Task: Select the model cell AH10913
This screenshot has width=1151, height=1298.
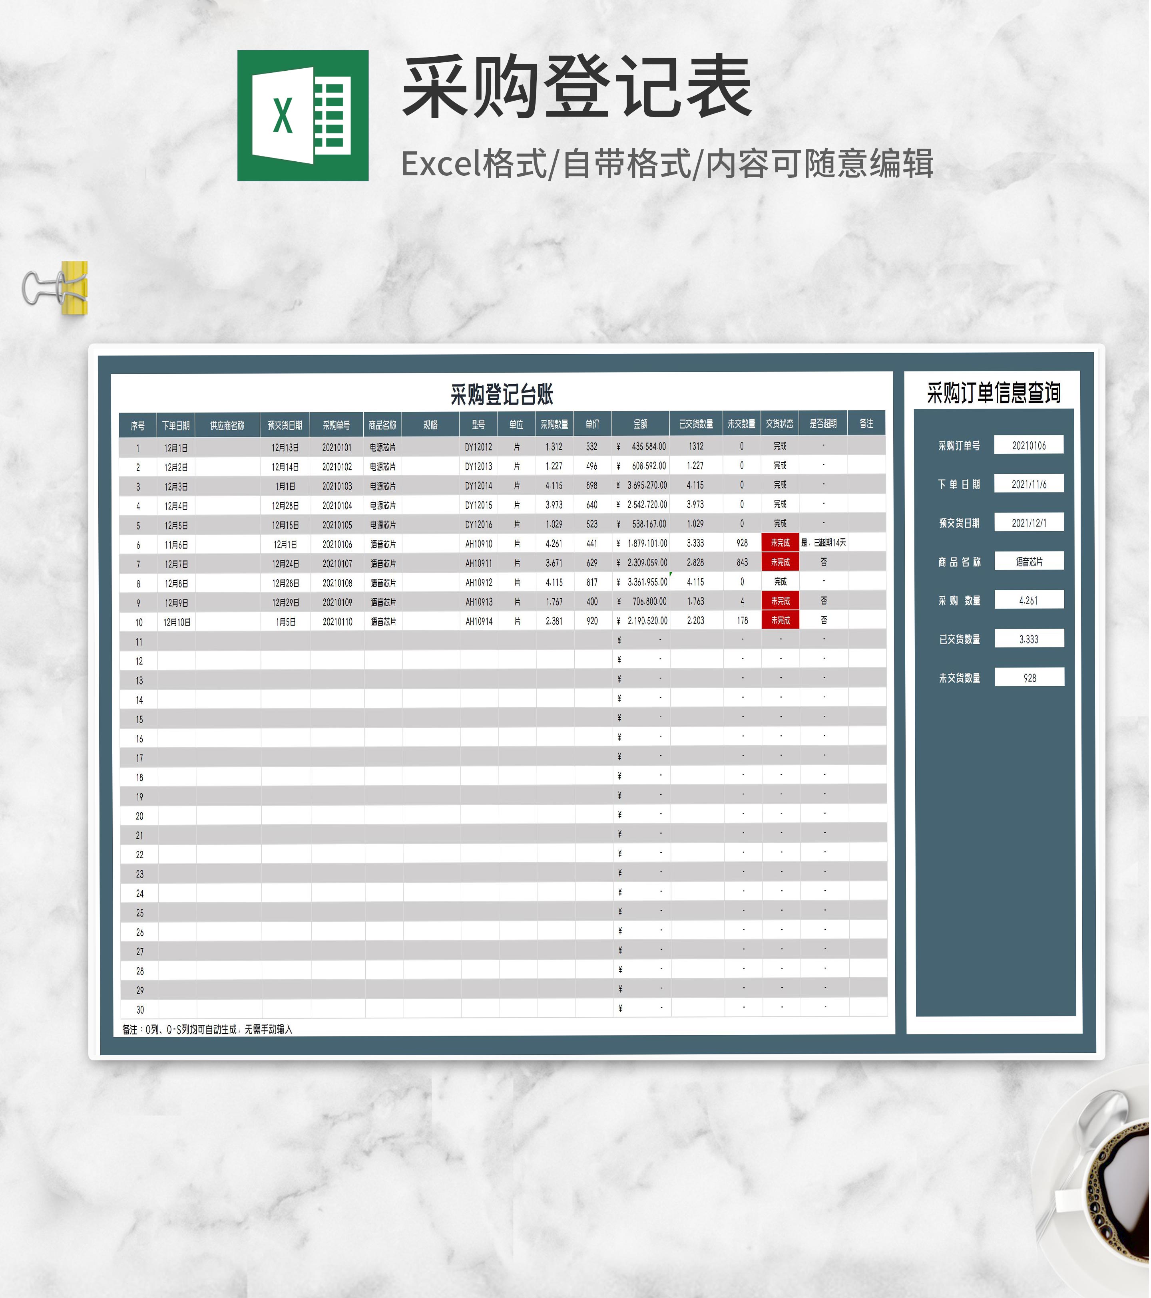Action: (479, 602)
